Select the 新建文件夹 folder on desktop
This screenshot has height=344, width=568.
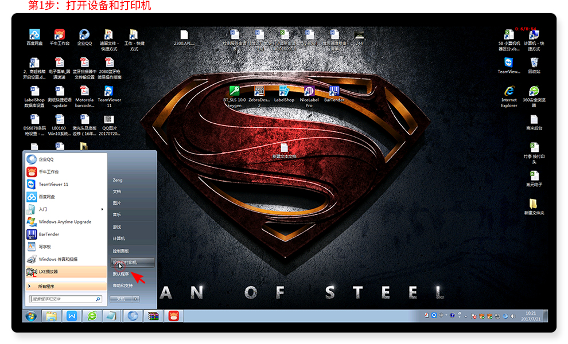click(534, 207)
